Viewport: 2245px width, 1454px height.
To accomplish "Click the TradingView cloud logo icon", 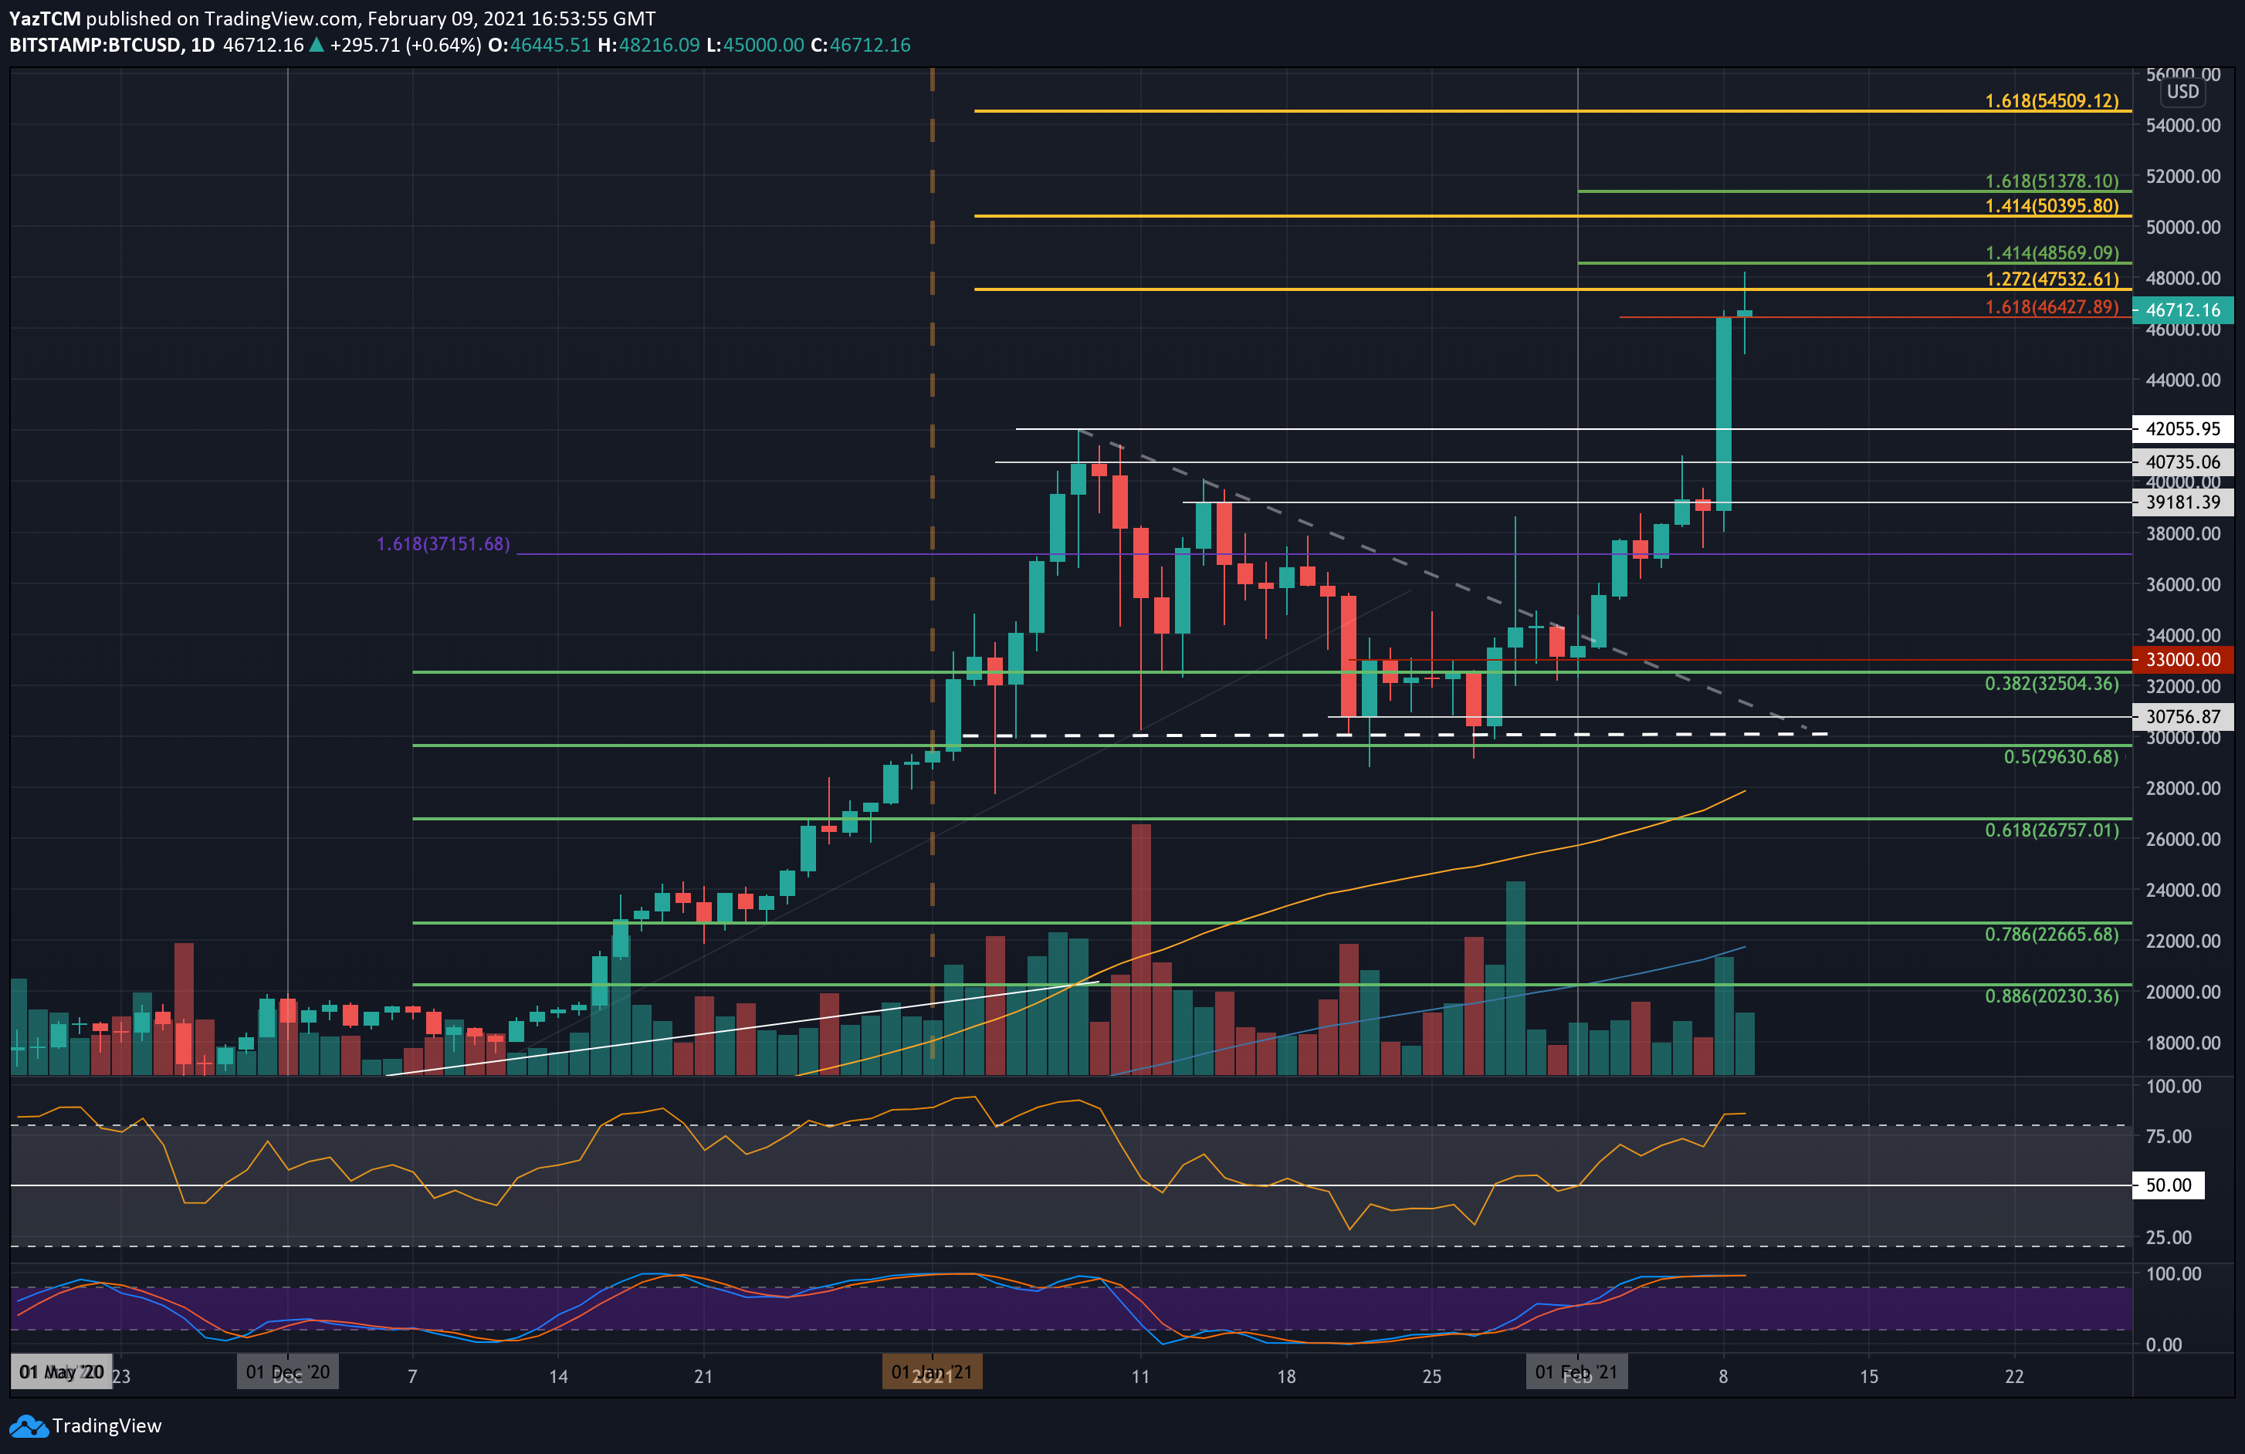I will coord(29,1427).
